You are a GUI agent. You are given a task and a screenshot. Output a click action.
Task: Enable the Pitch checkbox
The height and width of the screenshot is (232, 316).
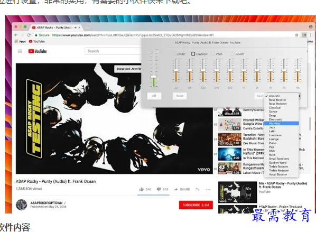[x=213, y=54]
